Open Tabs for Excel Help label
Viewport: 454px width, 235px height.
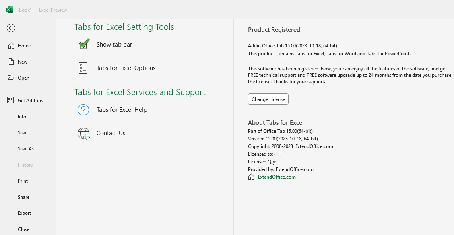click(x=122, y=110)
